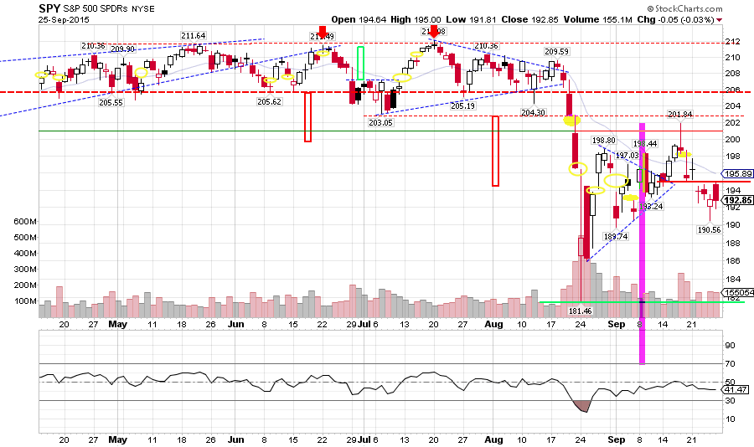
Task: Click the 195.89 moving average tag
Action: (739, 174)
